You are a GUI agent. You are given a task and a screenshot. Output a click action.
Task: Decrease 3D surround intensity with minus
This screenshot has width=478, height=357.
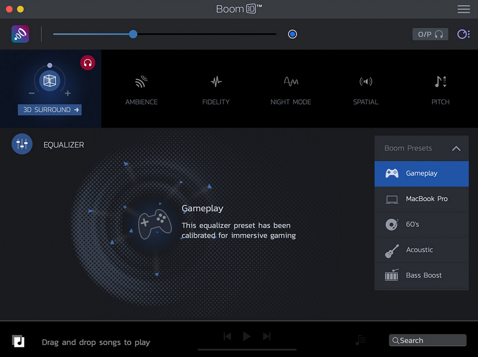pos(32,93)
